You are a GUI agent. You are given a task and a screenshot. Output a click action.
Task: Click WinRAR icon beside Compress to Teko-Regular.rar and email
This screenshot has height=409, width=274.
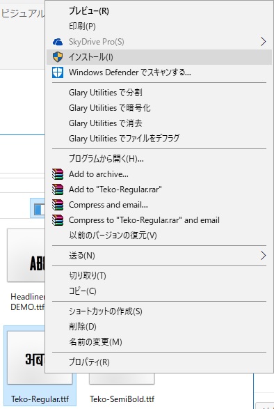tap(58, 220)
